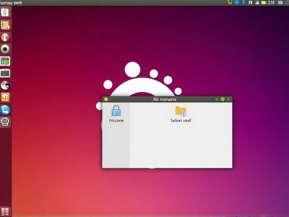Open the session menu at top right

click(280, 3)
